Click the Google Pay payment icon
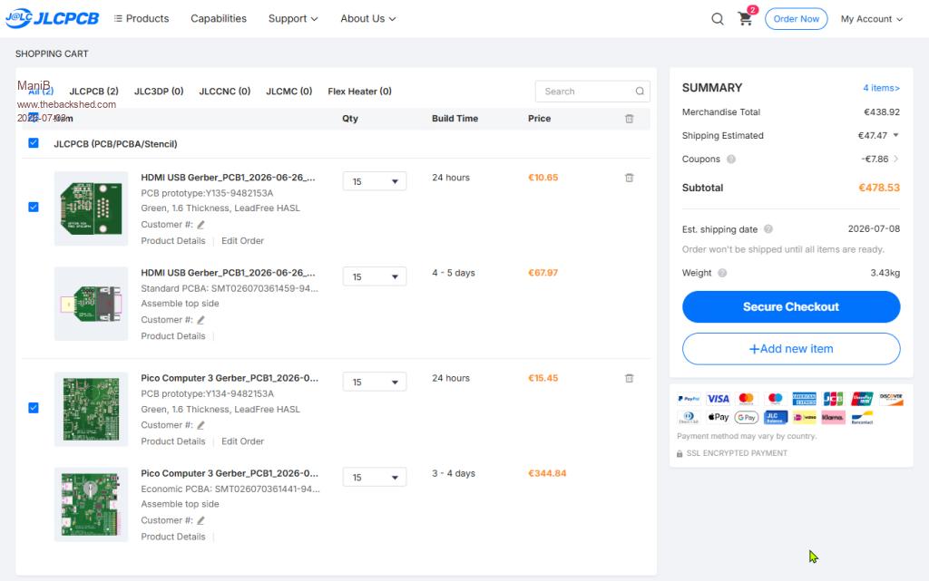Screen dimensions: 929x581 [x=747, y=417]
